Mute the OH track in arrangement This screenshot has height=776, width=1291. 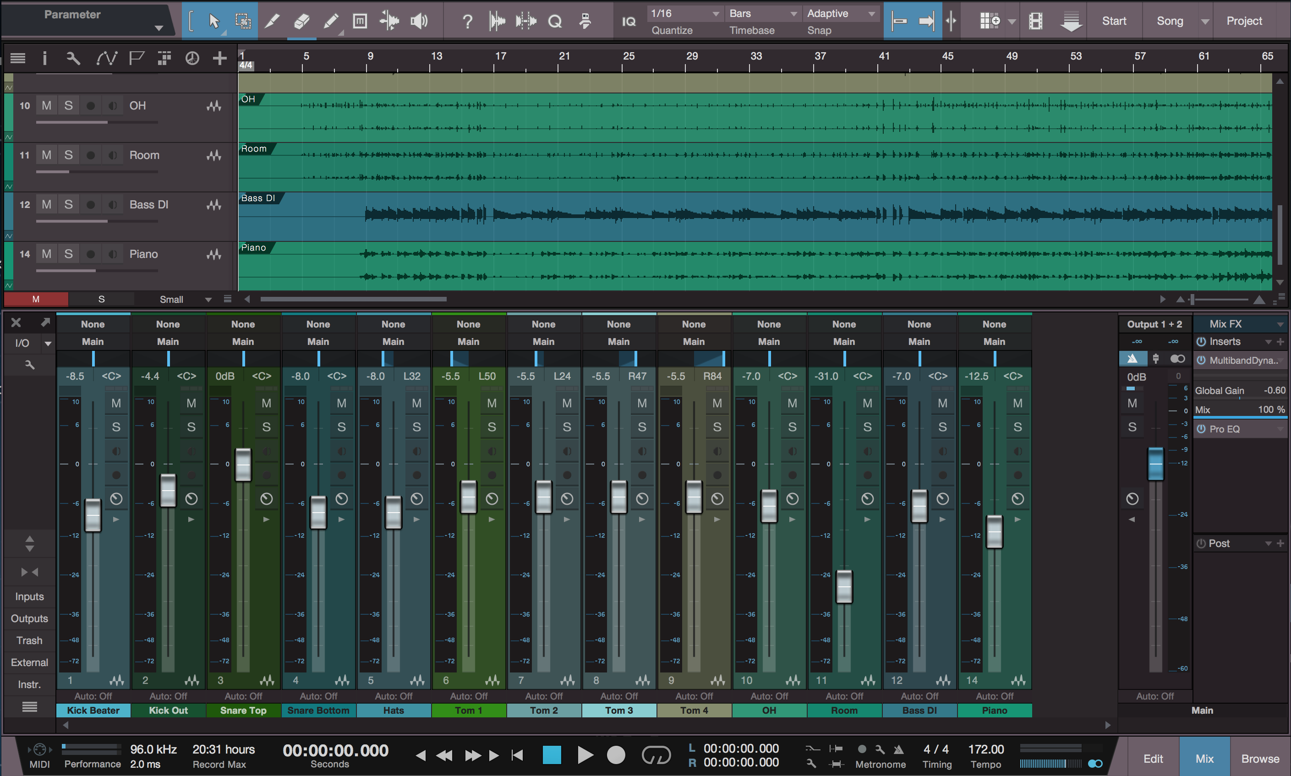pos(47,105)
